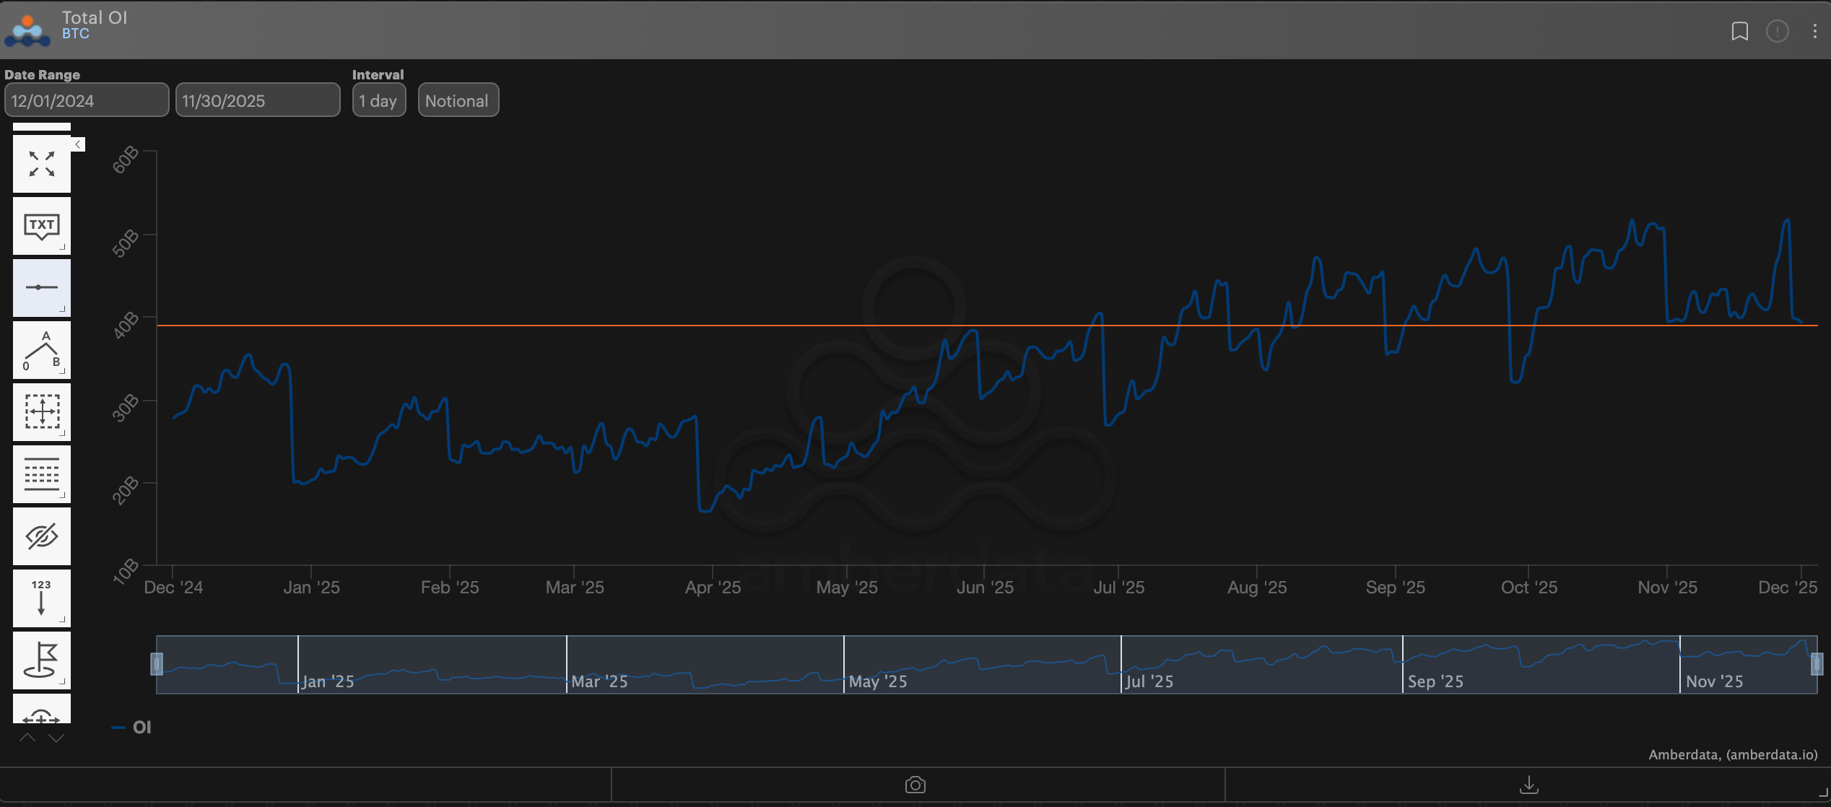
Task: Select the flag marker tool
Action: pyautogui.click(x=42, y=660)
